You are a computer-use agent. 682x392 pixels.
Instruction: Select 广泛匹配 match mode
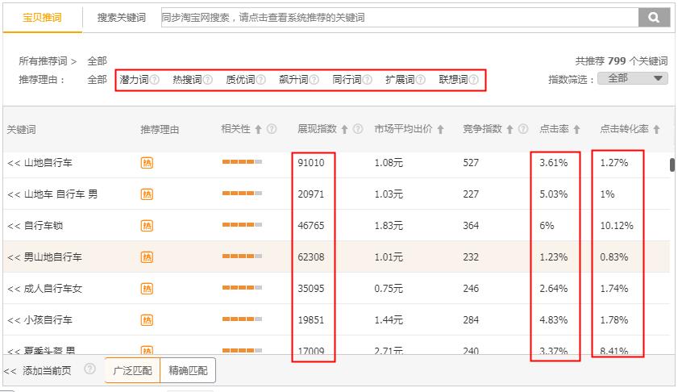click(x=133, y=371)
